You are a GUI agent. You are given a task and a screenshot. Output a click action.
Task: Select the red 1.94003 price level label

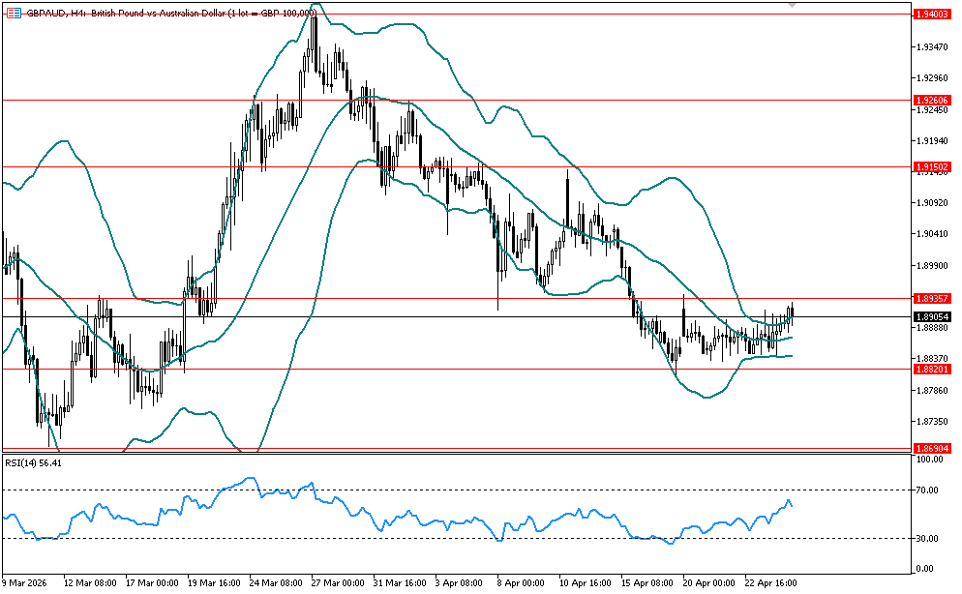(x=931, y=13)
